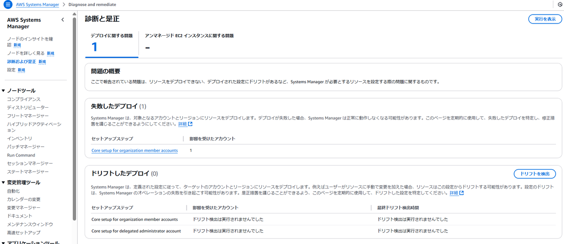Open 詳細 link in 失敗したデプロイ section
564x244 pixels.
tap(182, 124)
